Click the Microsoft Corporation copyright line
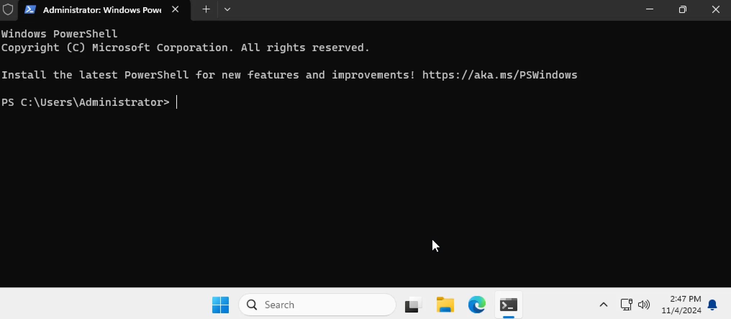Image resolution: width=731 pixels, height=319 pixels. [x=185, y=48]
